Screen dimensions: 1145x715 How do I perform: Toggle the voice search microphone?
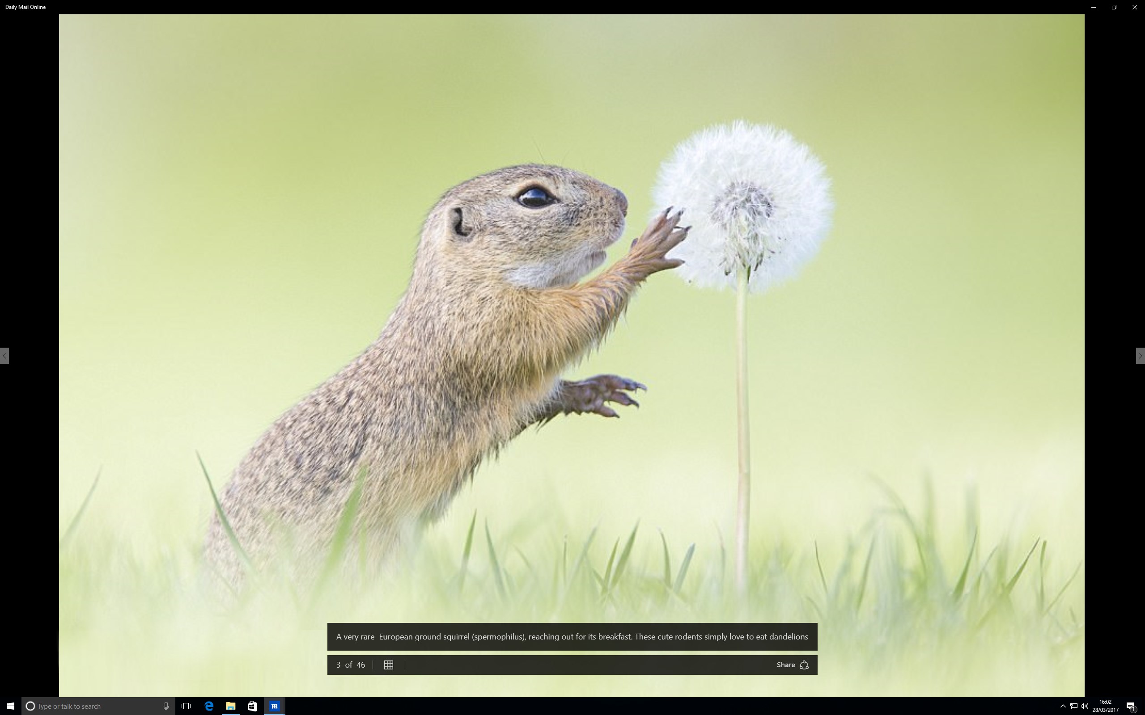(165, 706)
